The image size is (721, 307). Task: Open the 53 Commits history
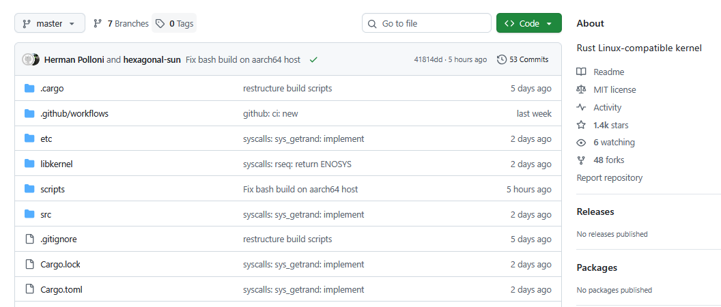coord(522,59)
